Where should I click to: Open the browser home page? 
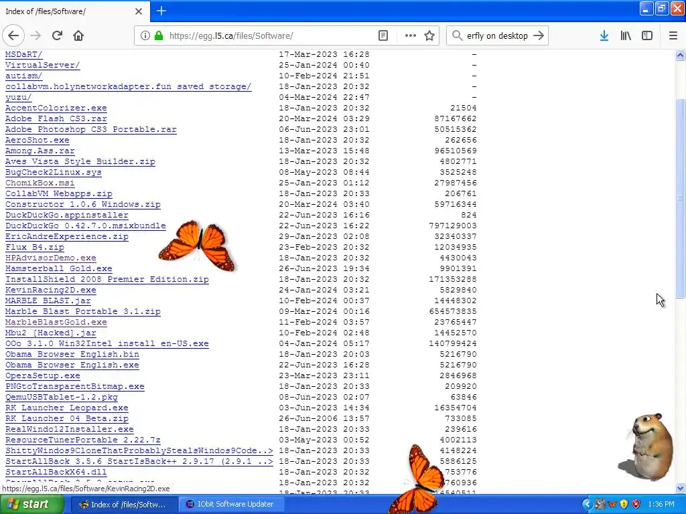78,35
